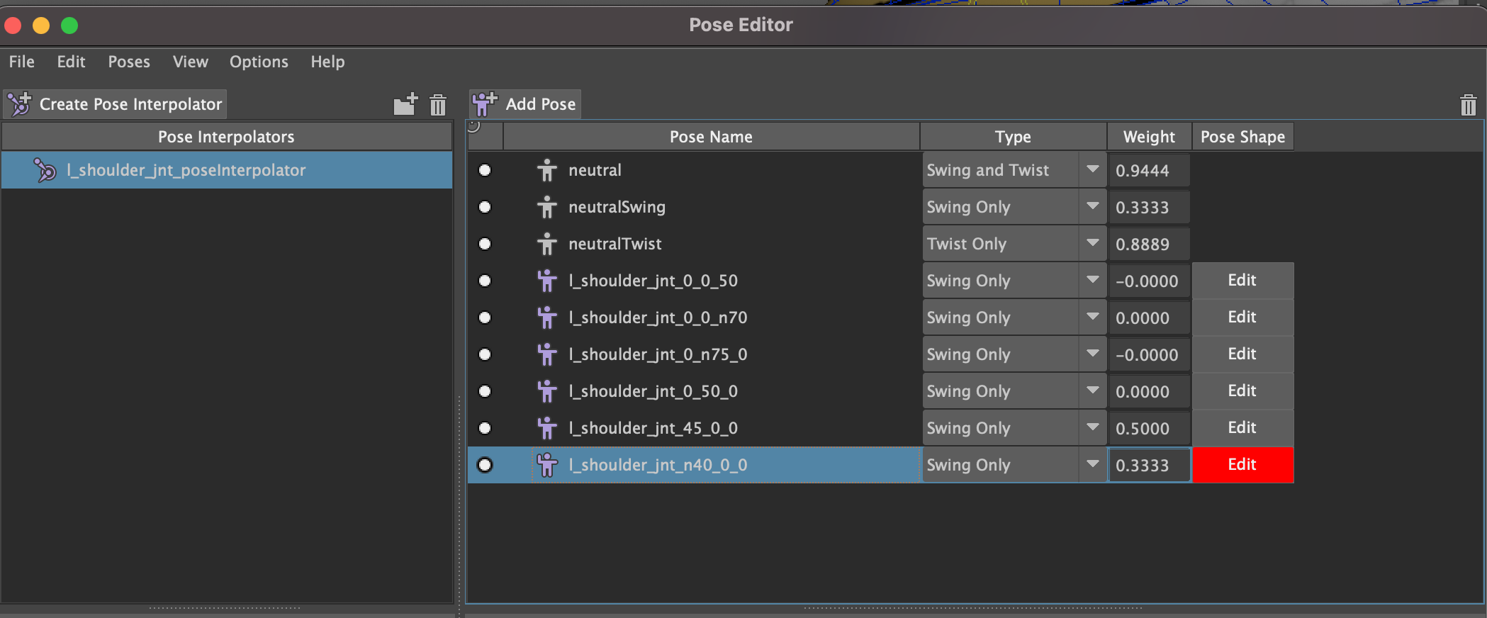Open Type dropdown for l_shoulder_jnt_n40_0_0

(x=1014, y=465)
